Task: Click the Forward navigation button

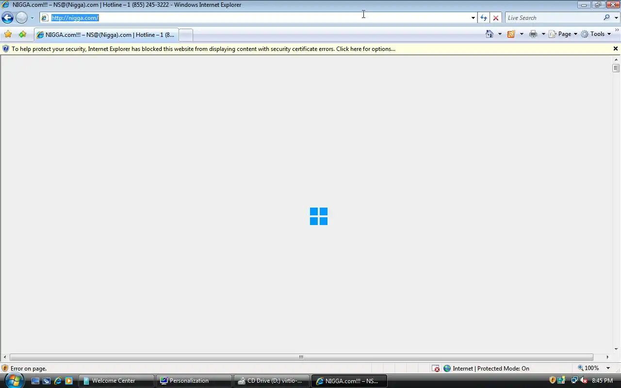Action: [x=21, y=18]
